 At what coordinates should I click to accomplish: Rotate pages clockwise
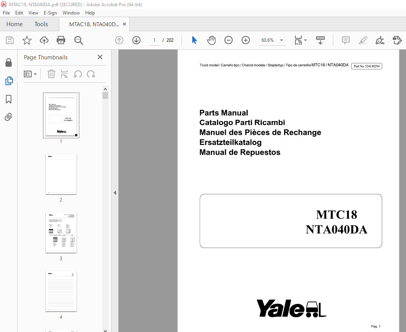pos(91,74)
